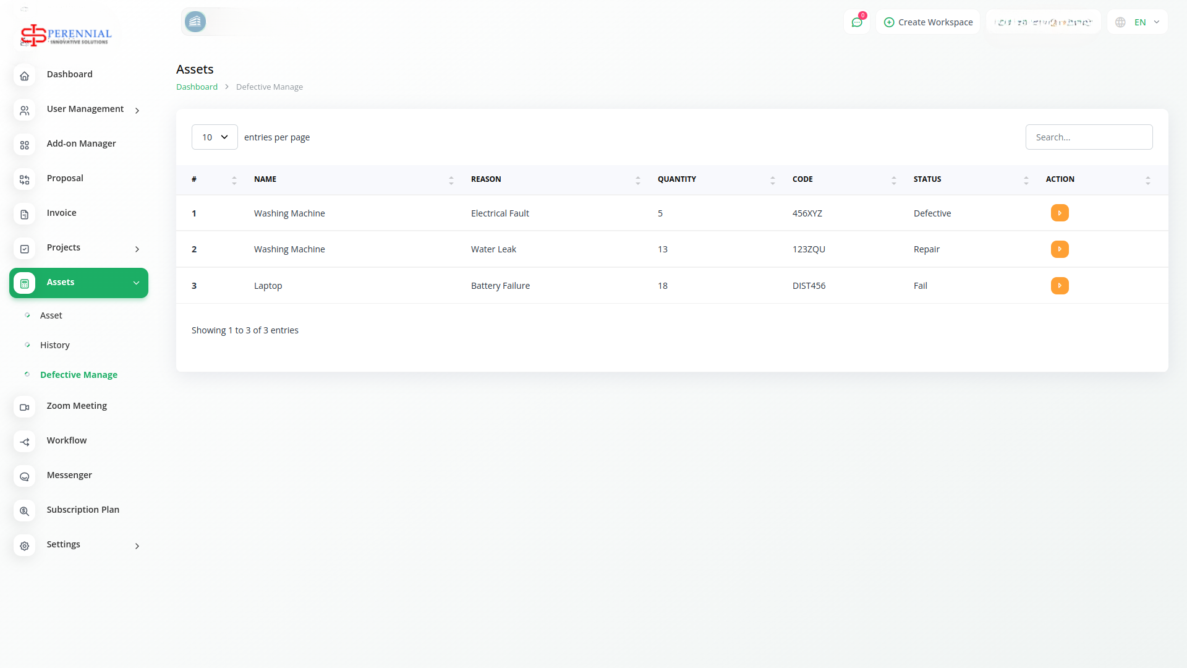Sort table by Name column
1187x668 pixels.
point(265,179)
